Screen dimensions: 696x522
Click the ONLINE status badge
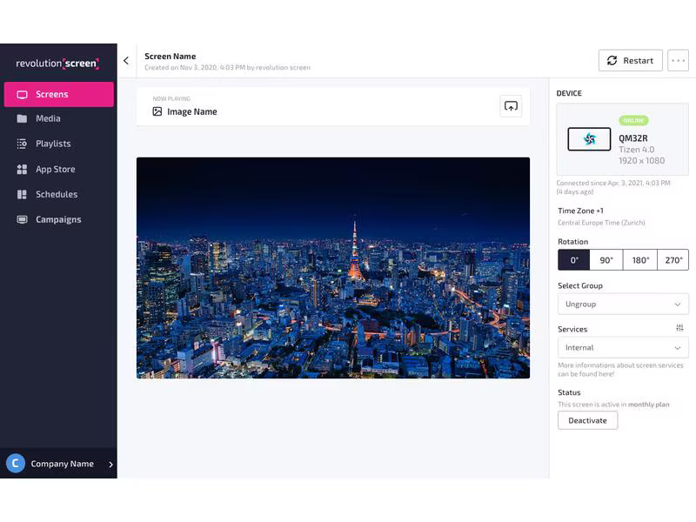click(x=633, y=120)
